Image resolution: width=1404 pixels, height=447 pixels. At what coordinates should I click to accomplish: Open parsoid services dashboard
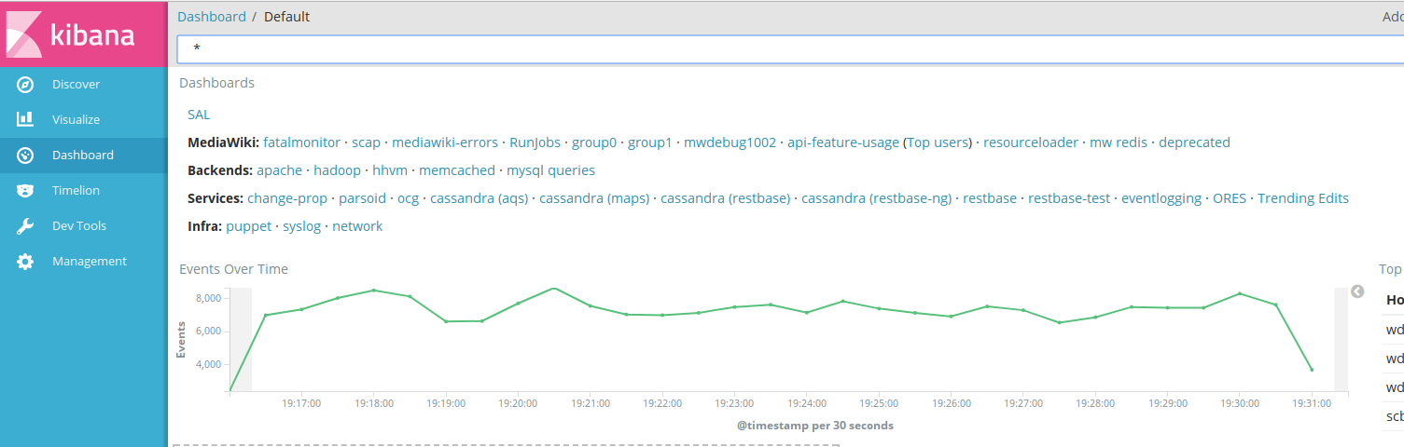click(362, 198)
